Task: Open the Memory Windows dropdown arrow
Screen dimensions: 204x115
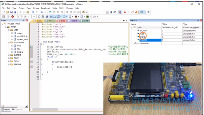Action: 67,17
